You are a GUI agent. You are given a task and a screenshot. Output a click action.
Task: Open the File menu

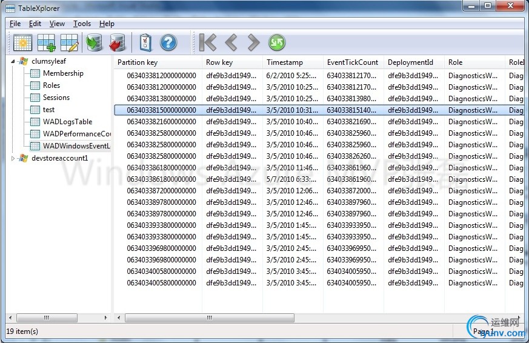(15, 24)
